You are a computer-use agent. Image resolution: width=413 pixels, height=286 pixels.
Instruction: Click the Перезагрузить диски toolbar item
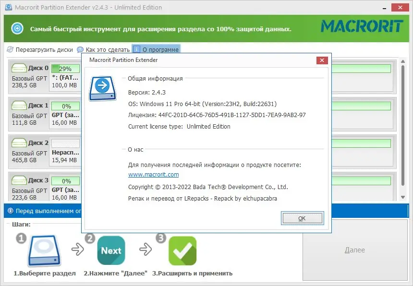tap(40, 49)
